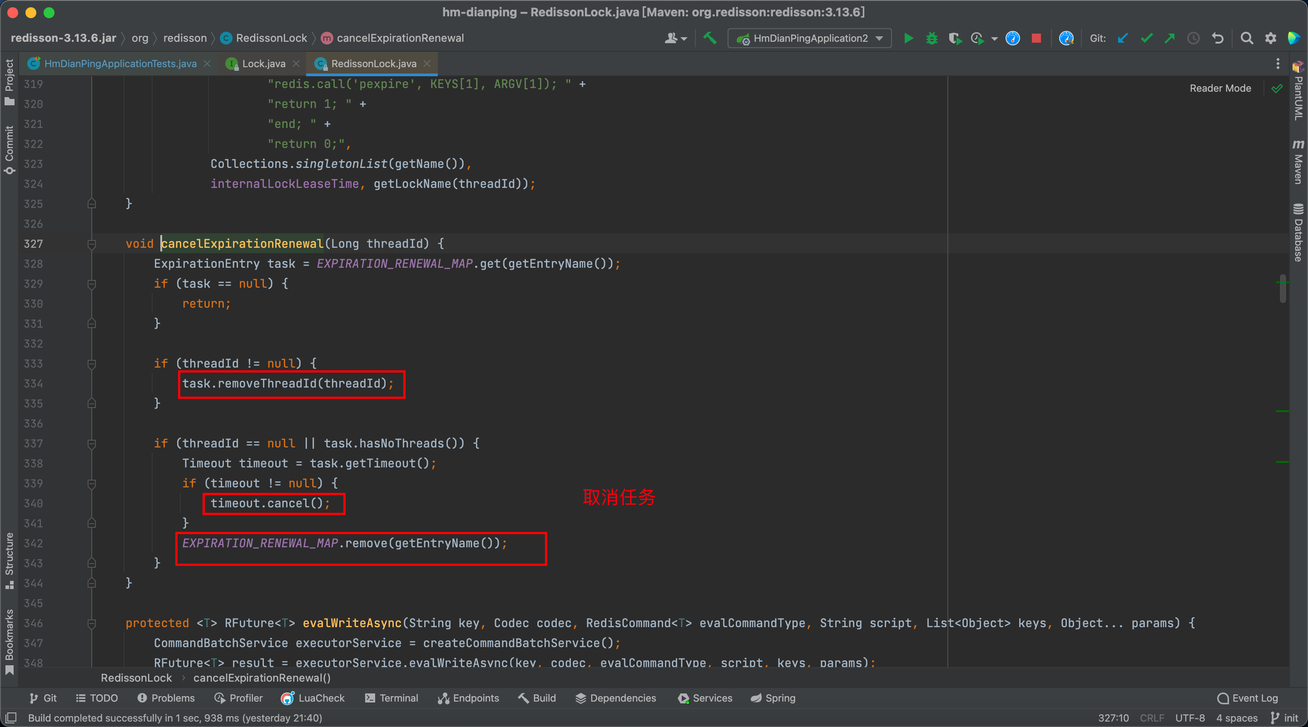1308x727 pixels.
Task: Click Git commit checkmark icon
Action: 1146,38
